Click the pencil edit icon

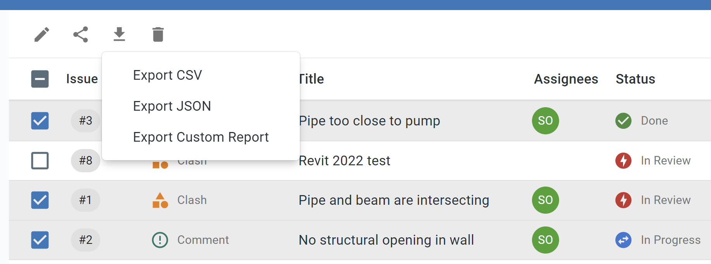pyautogui.click(x=42, y=34)
